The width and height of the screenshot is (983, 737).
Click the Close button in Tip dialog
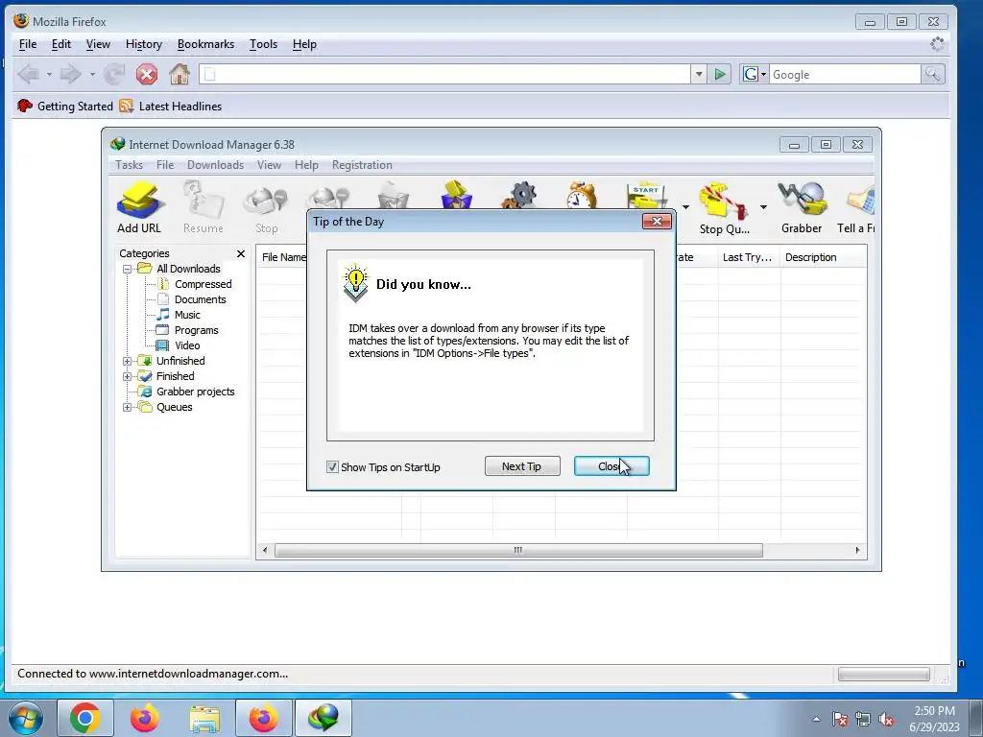pos(611,466)
